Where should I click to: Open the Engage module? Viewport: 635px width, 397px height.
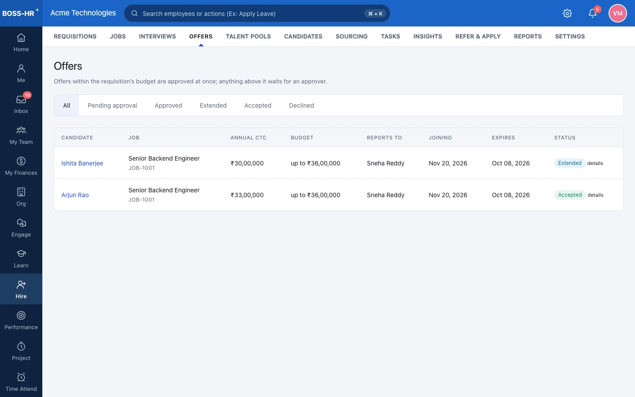pyautogui.click(x=21, y=228)
